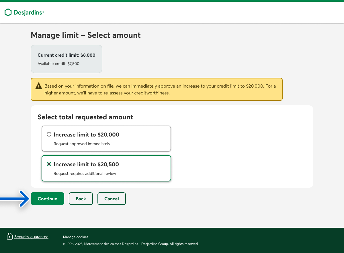Open the Security guarantee link
The height and width of the screenshot is (253, 344).
(31, 237)
